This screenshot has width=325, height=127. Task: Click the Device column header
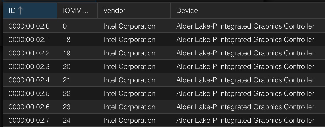point(187,11)
